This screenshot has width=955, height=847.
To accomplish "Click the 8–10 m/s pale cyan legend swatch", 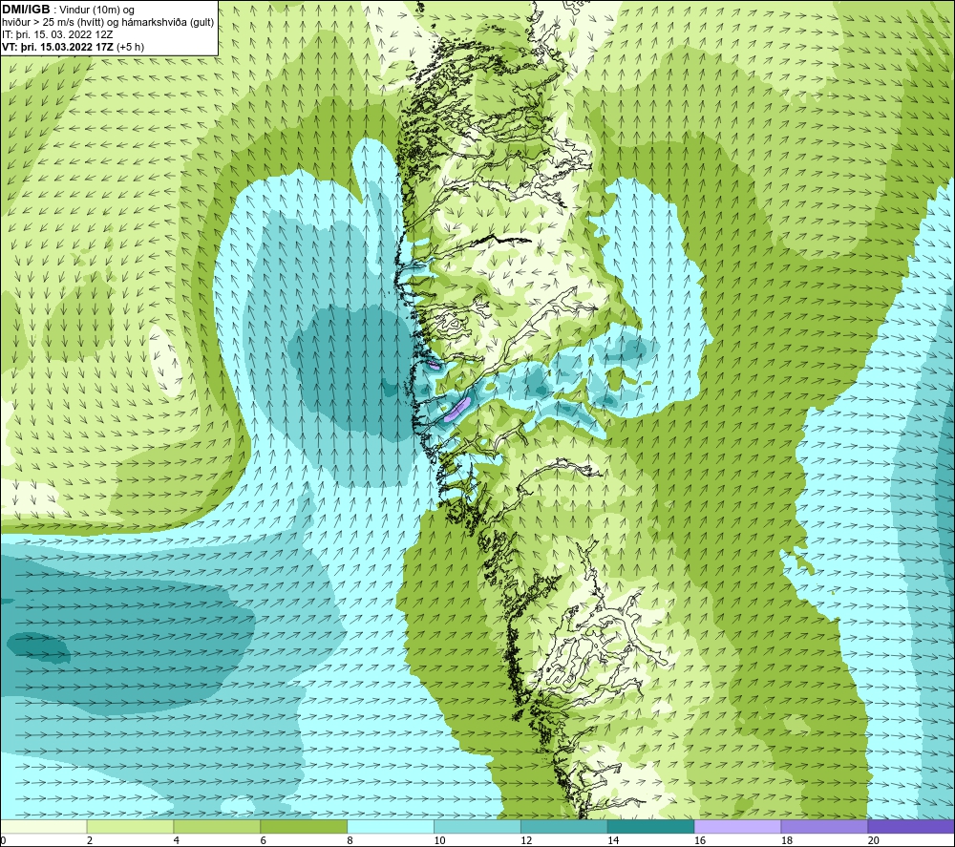I will pyautogui.click(x=391, y=826).
